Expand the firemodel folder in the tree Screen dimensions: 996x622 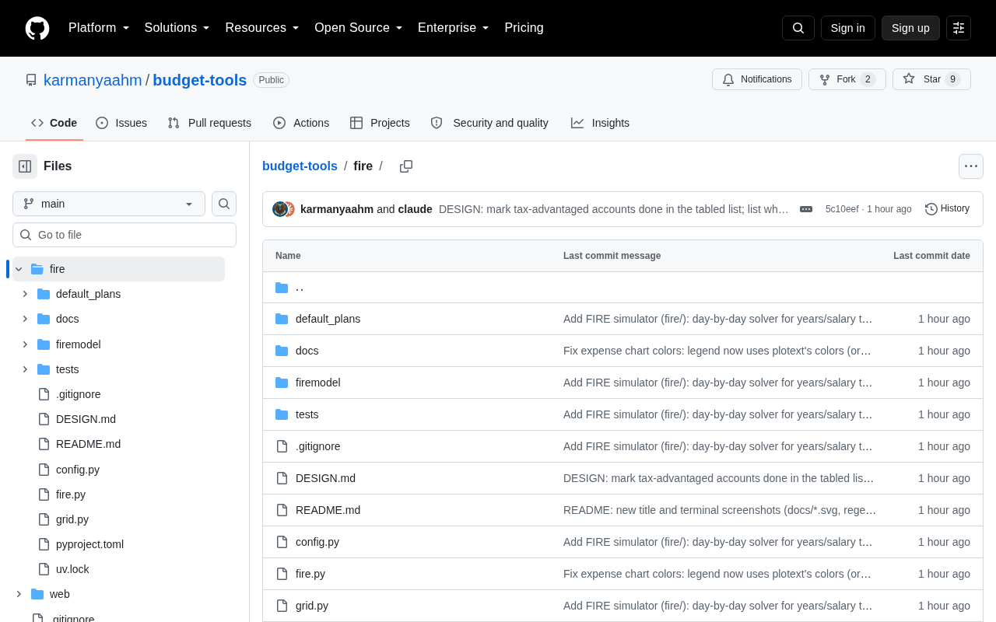pyautogui.click(x=25, y=344)
